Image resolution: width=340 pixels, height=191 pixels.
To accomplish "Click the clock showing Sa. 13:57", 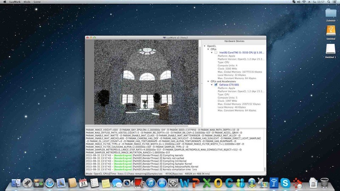I will point(318,2).
